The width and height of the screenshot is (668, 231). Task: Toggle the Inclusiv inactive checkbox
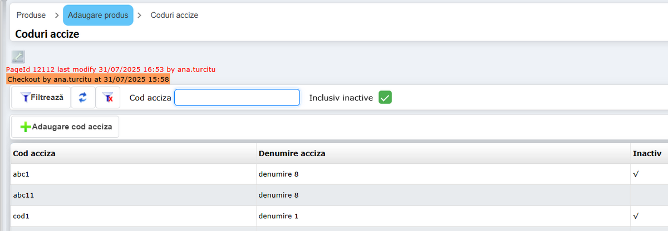[x=385, y=98]
